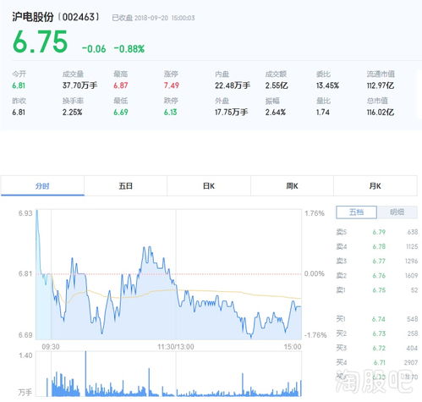
Task: Switch to the 周K chart tab
Action: coord(292,185)
